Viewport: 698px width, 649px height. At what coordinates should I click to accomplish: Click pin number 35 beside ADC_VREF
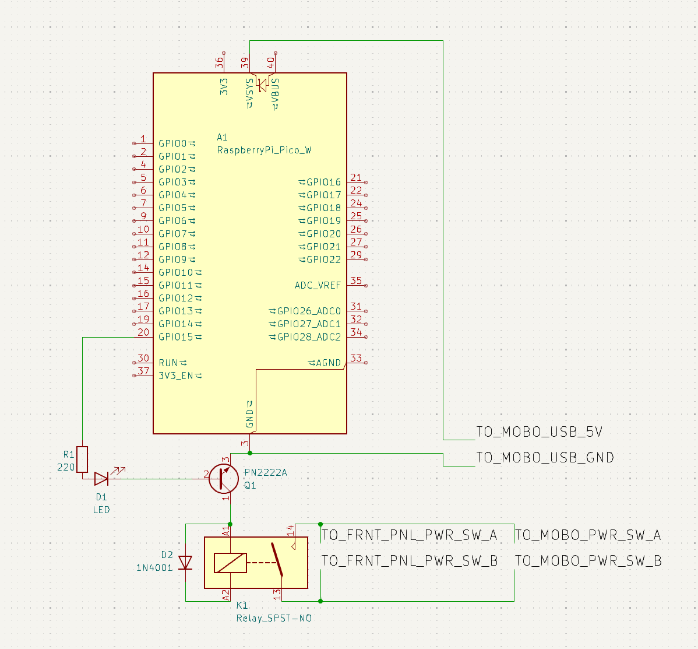click(x=356, y=280)
